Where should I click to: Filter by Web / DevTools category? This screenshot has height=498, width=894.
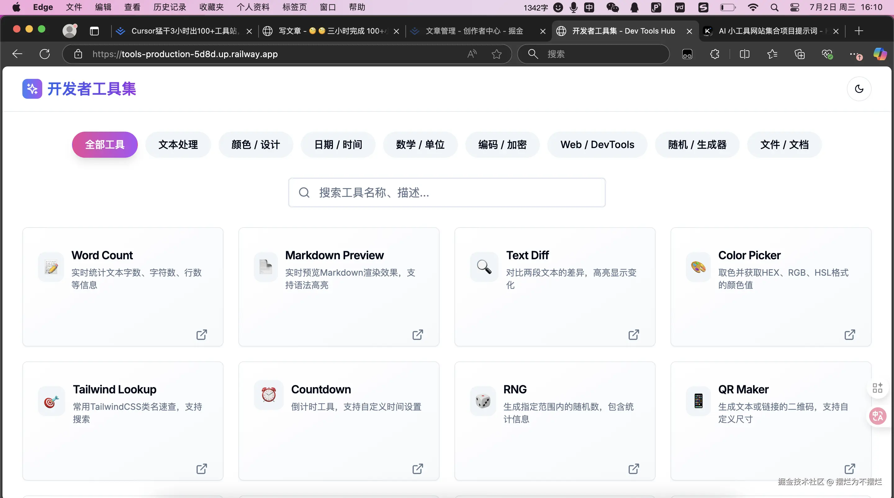[x=597, y=145]
